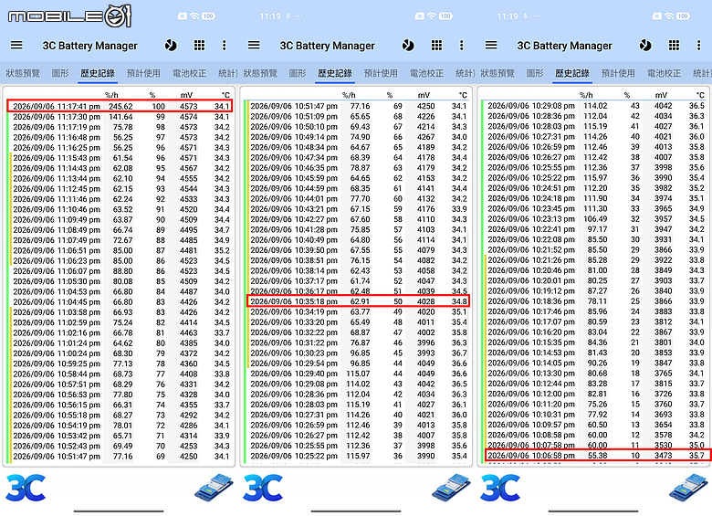This screenshot has height=516, width=712.
Task: Select history row 10:35:18 pm at 50%
Action: 358,301
